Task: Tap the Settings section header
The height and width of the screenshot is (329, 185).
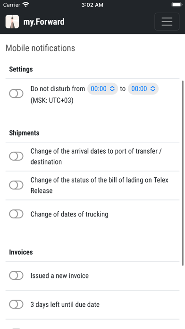Action: click(x=21, y=69)
